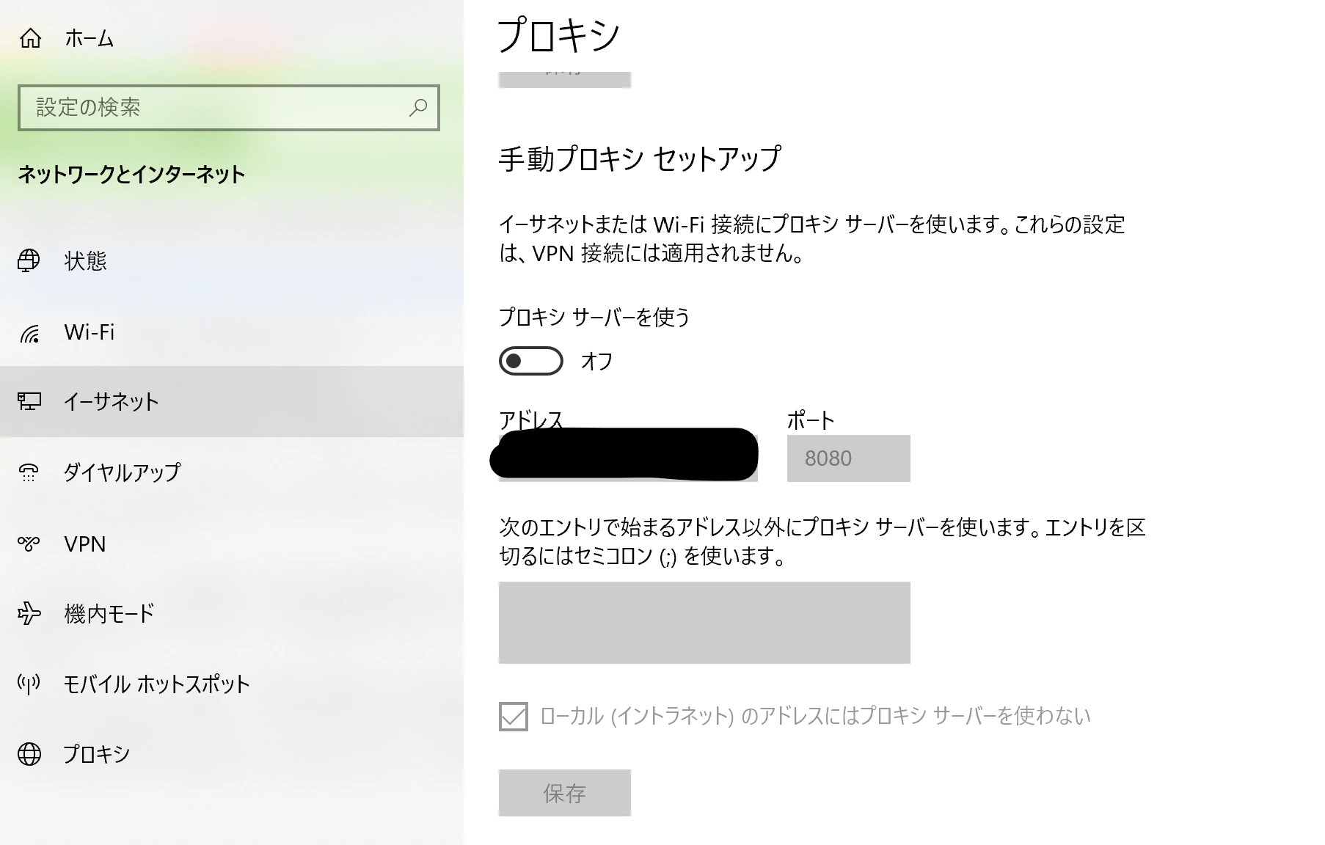
Task: Select the 状態 globe icon
Action: (x=29, y=261)
